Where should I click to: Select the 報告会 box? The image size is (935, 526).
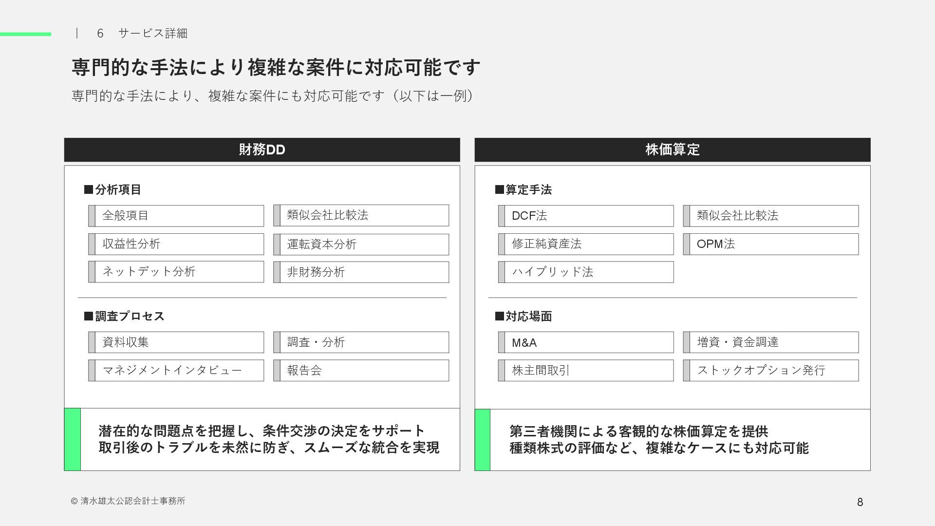click(361, 371)
